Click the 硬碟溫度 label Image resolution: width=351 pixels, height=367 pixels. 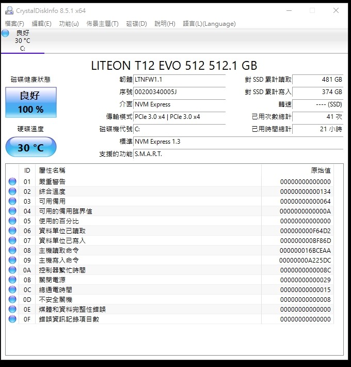click(30, 129)
